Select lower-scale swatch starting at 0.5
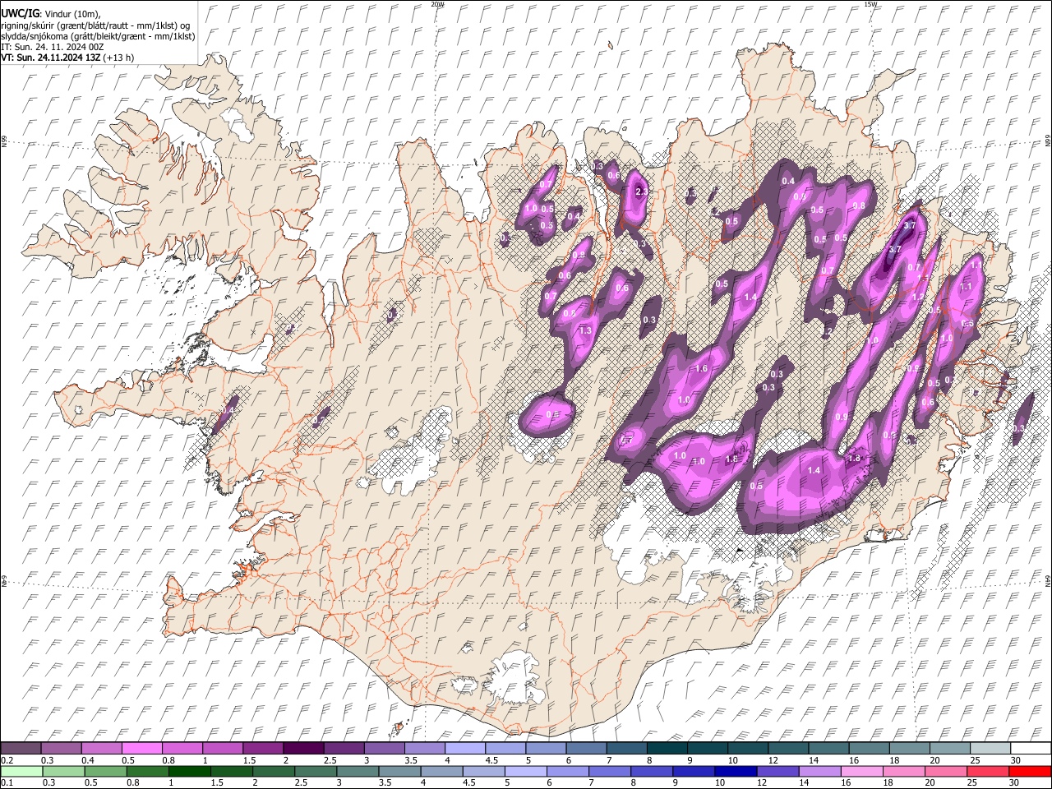Viewport: 1052px width, 789px height. (106, 771)
